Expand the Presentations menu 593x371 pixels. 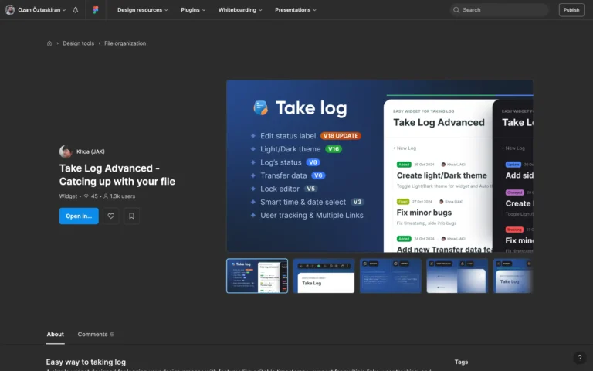pyautogui.click(x=296, y=10)
